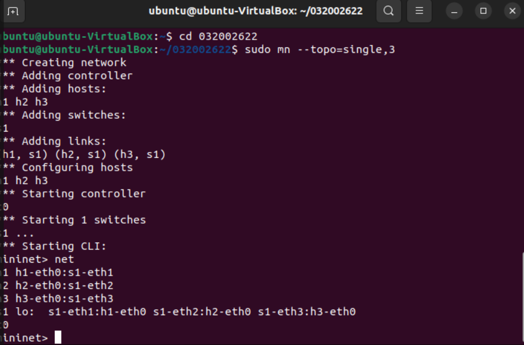Click the 'Adding switches:' output line
This screenshot has height=345, width=524.
tap(73, 115)
